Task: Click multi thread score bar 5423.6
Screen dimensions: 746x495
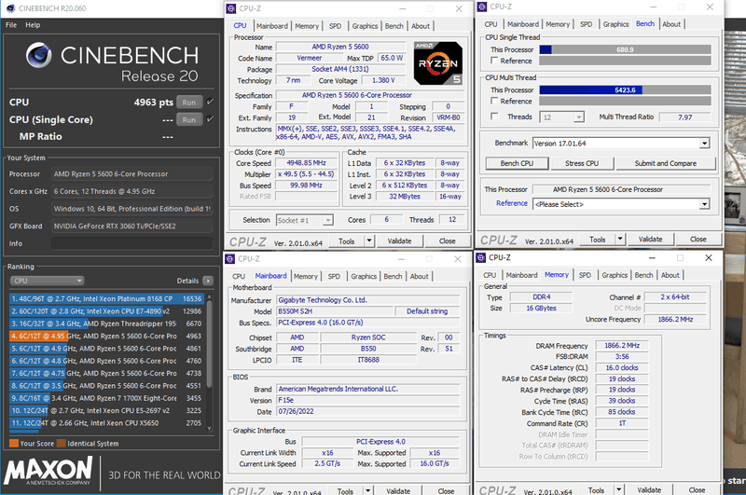Action: pos(625,89)
